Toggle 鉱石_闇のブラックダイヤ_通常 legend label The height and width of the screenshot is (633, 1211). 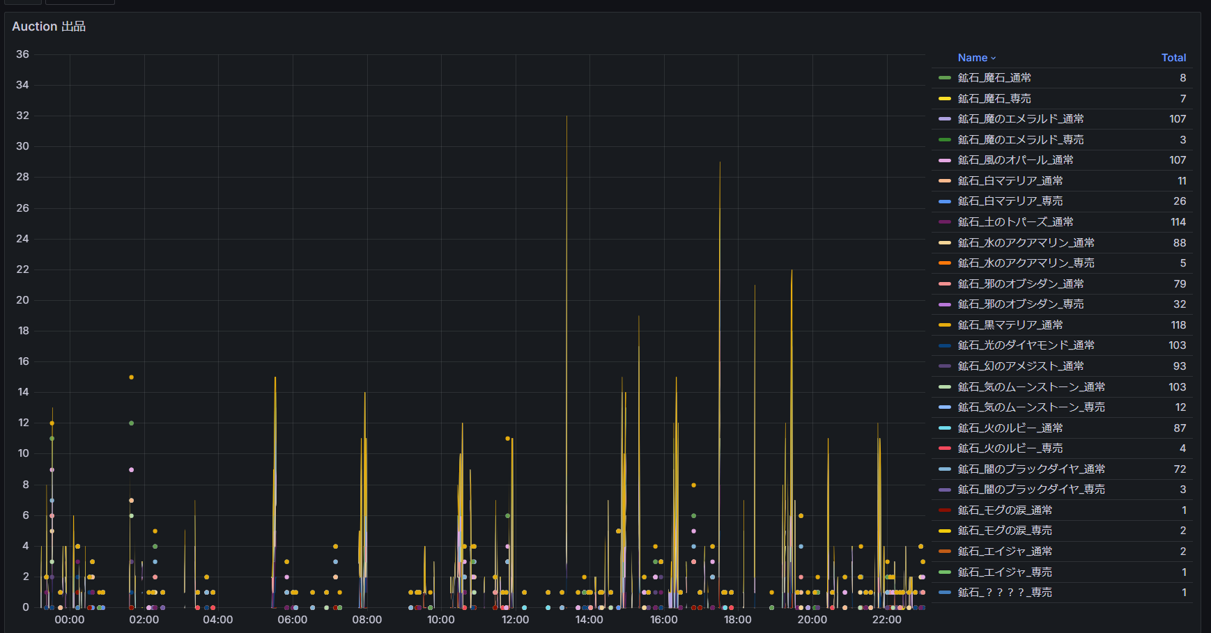[1031, 469]
